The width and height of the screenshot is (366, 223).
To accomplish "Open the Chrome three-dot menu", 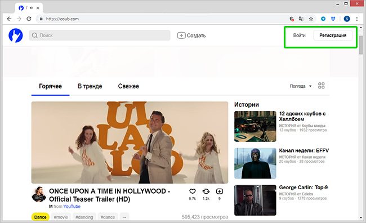I will tap(357, 19).
